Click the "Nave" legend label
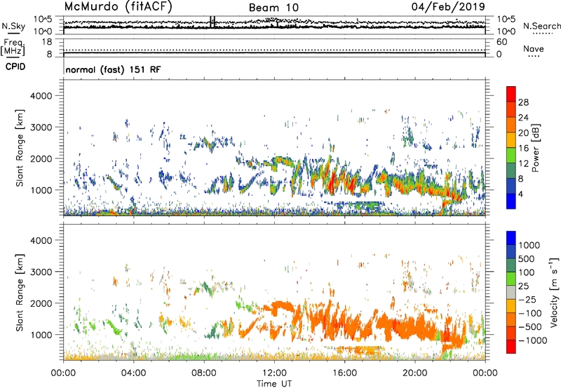The width and height of the screenshot is (561, 388). click(534, 48)
